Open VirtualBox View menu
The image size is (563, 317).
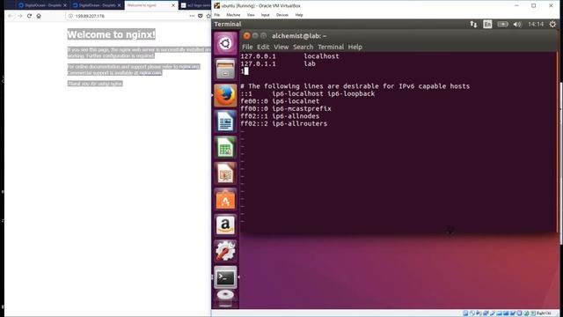coord(251,15)
